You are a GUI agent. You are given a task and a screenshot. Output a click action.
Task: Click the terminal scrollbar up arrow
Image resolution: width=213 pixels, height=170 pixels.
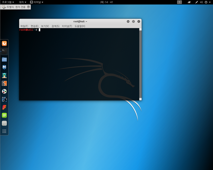[140, 29]
